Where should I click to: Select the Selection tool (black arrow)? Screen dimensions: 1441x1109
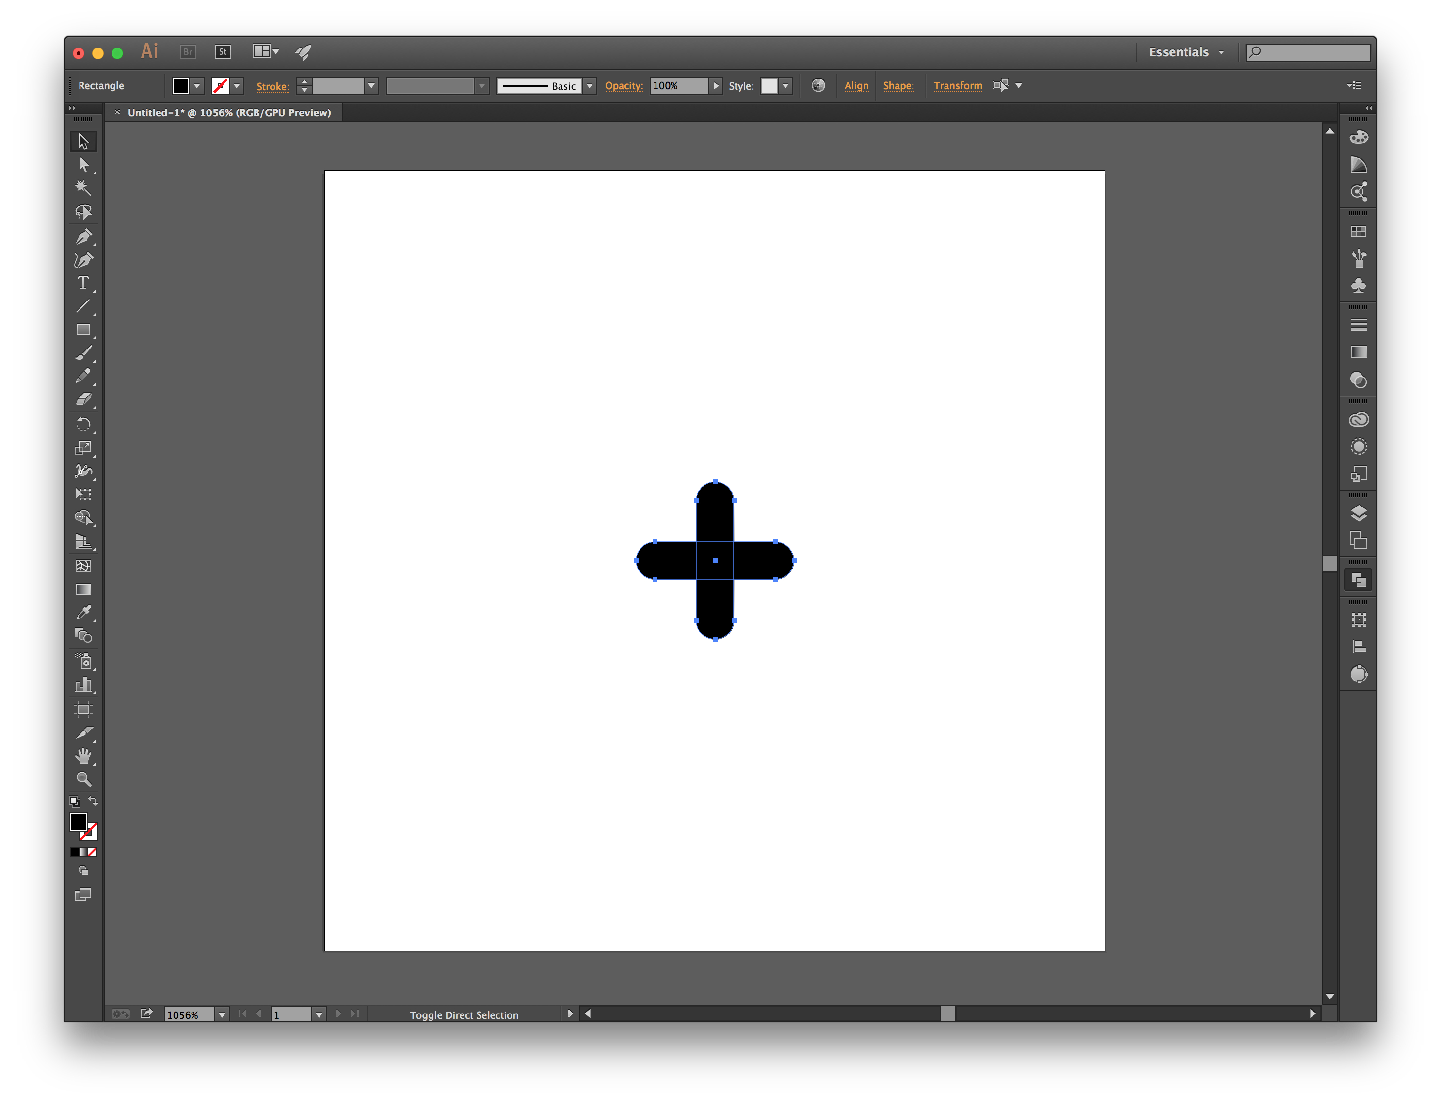coord(83,141)
